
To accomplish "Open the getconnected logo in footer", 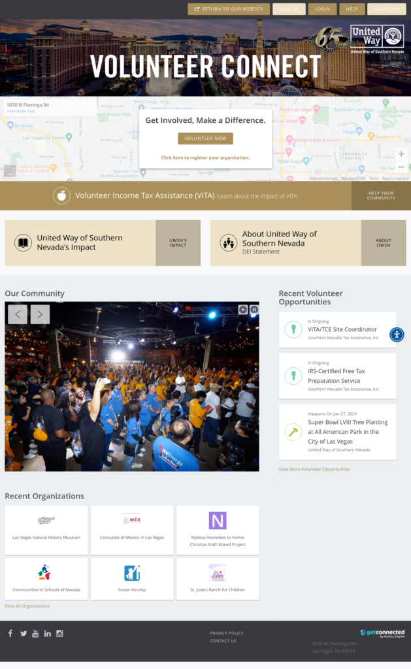I will click(x=382, y=633).
